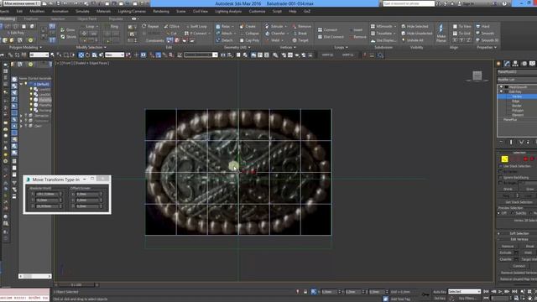The height and width of the screenshot is (302, 537).
Task: Click the Make Planar tool
Action: 441,34
